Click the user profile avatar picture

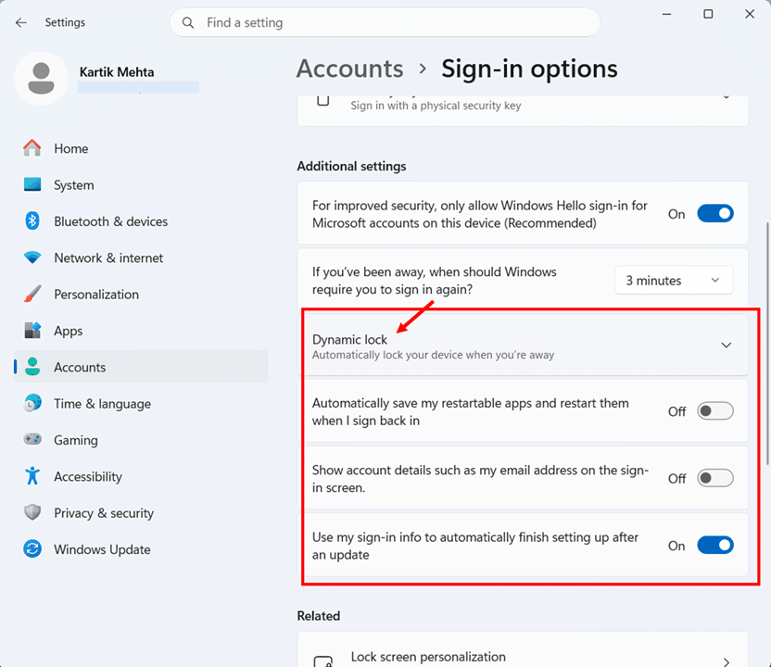[41, 78]
